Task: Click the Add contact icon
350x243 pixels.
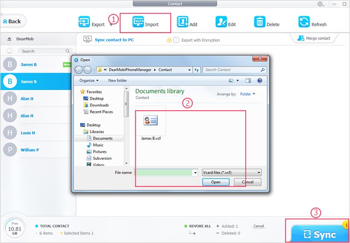Action: 182,22
